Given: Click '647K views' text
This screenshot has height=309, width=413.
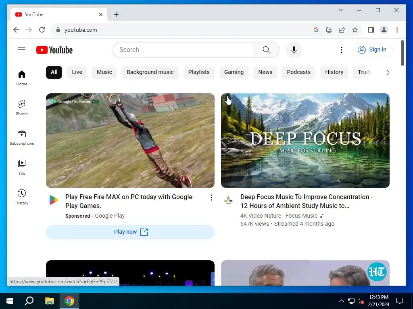Looking at the screenshot, I should pos(255,224).
